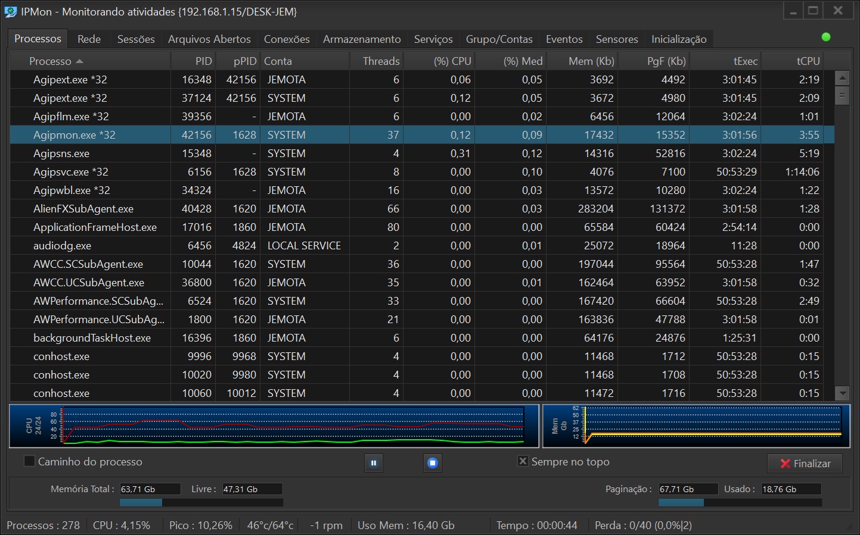860x535 pixels.
Task: Click the Memória Total value field
Action: click(150, 489)
